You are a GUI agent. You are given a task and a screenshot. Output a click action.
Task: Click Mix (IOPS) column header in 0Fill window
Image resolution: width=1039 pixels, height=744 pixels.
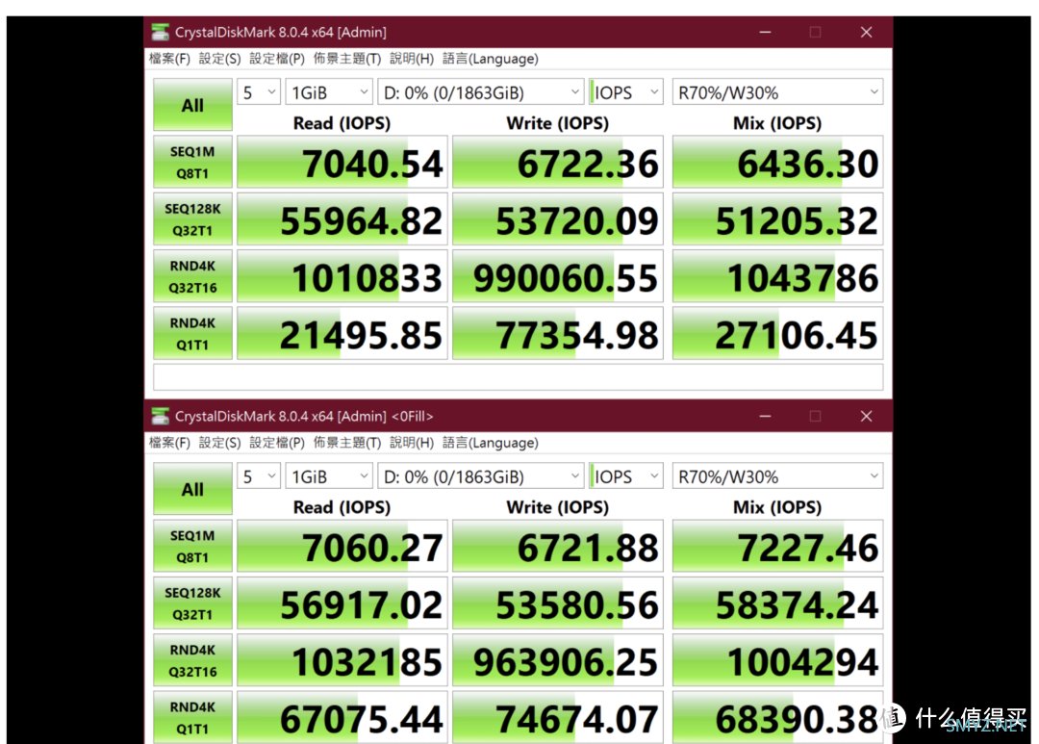click(777, 507)
